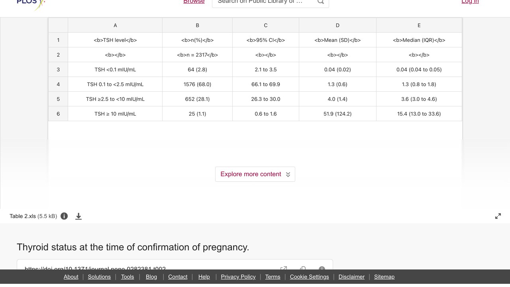510x287 pixels.
Task: Click the "<b>n = 2317</b>" cell
Action: (197, 55)
